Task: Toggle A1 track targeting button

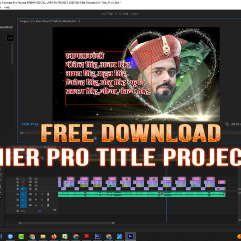Action: pyautogui.click(x=23, y=194)
